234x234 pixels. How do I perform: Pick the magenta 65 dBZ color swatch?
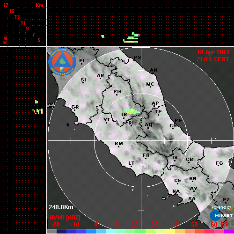click(229, 231)
